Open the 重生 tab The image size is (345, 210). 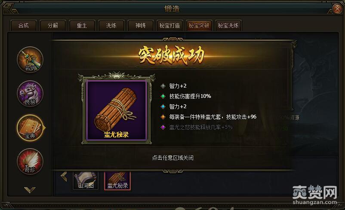click(x=82, y=25)
